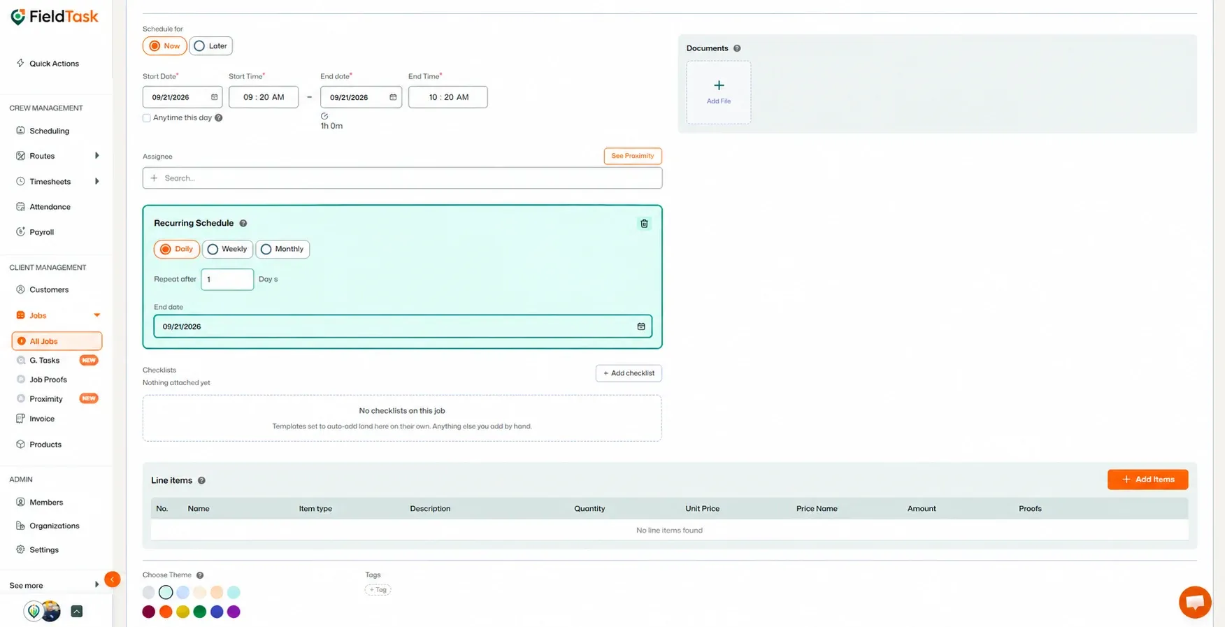Viewport: 1225px width, 627px height.
Task: Click the See Proximity button
Action: pos(632,156)
